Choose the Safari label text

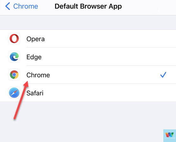pyautogui.click(x=35, y=93)
